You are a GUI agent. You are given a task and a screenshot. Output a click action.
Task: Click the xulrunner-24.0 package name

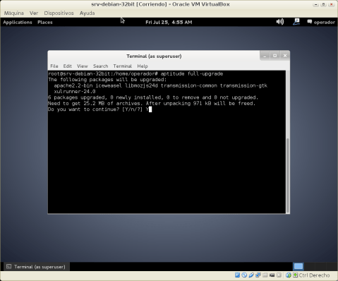tap(75, 92)
